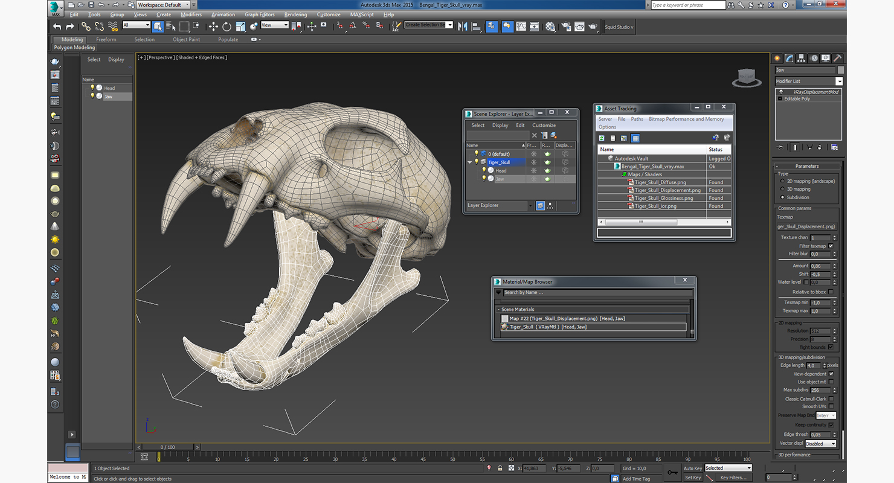This screenshot has height=483, width=894.
Task: Click Sort by Hierarchy icon in Scene Explorer
Action: (550, 206)
